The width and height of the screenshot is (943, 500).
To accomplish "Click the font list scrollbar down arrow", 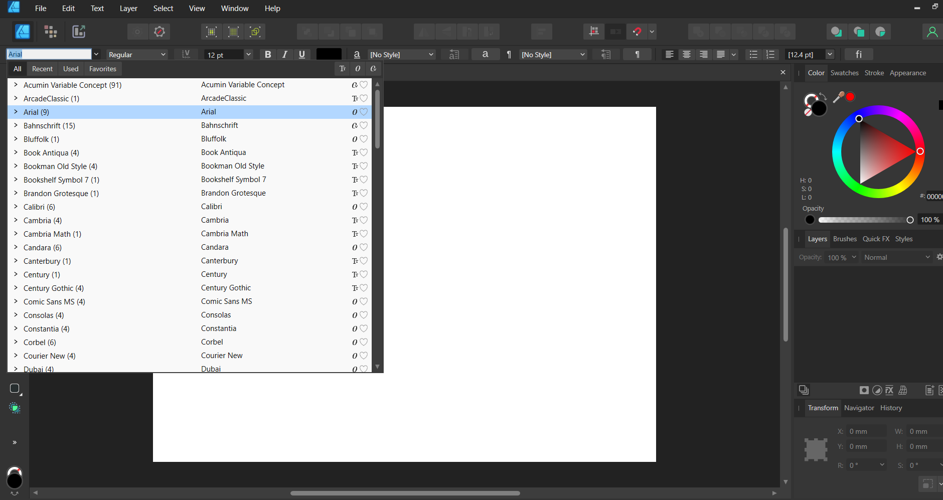I will (377, 367).
